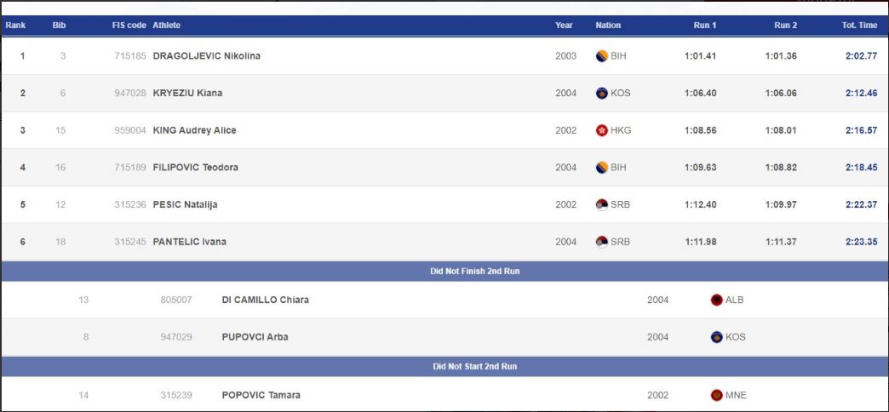The image size is (889, 412).
Task: Click the KOS flag icon for Pupovci Arba
Action: pos(717,337)
